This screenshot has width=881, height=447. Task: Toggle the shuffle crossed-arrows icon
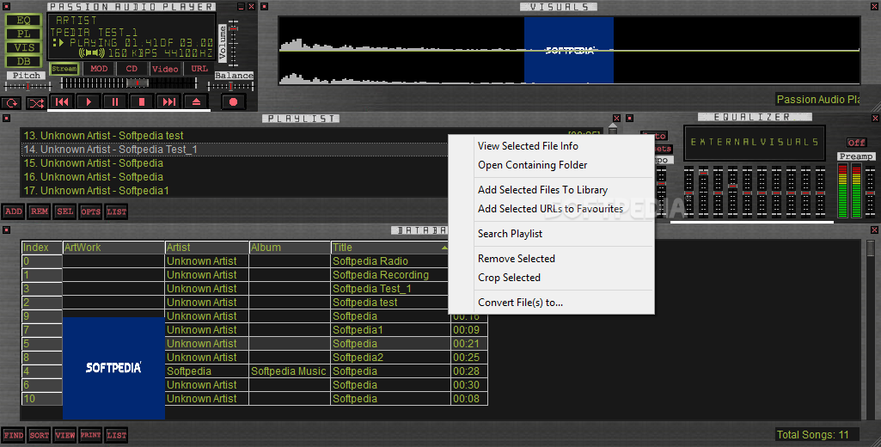coord(36,103)
